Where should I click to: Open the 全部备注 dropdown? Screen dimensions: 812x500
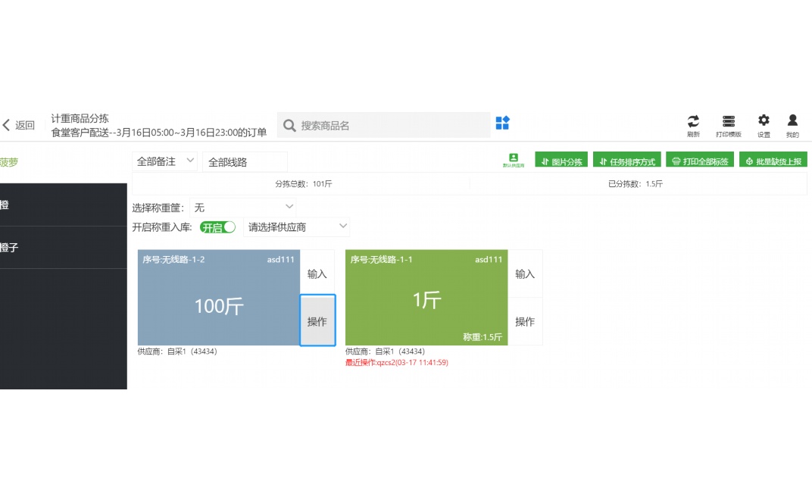coord(164,161)
